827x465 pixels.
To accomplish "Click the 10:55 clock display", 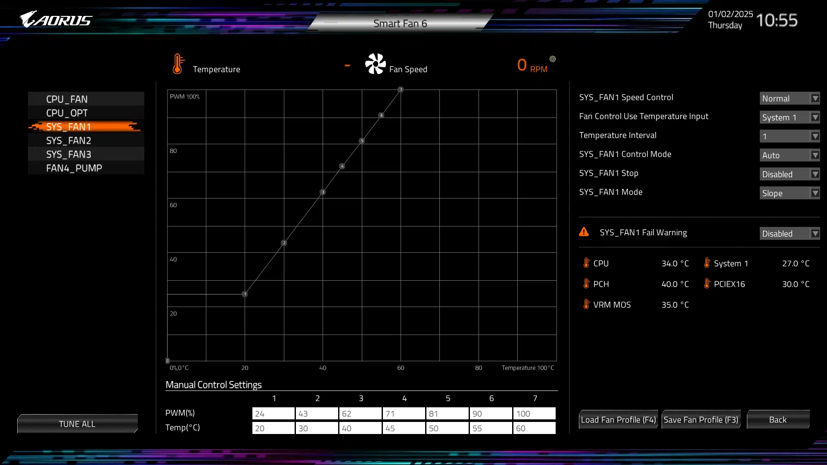I will tap(777, 20).
